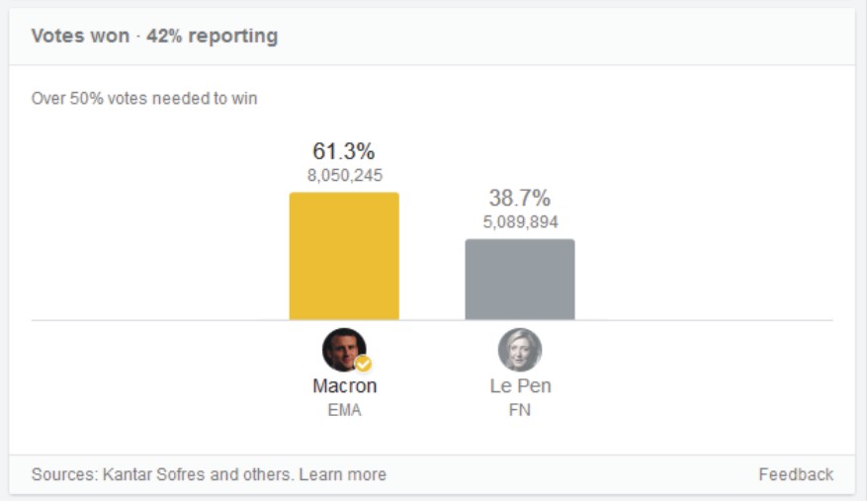Click Over 50% votes needed text
Image resolution: width=867 pixels, height=501 pixels.
[144, 99]
